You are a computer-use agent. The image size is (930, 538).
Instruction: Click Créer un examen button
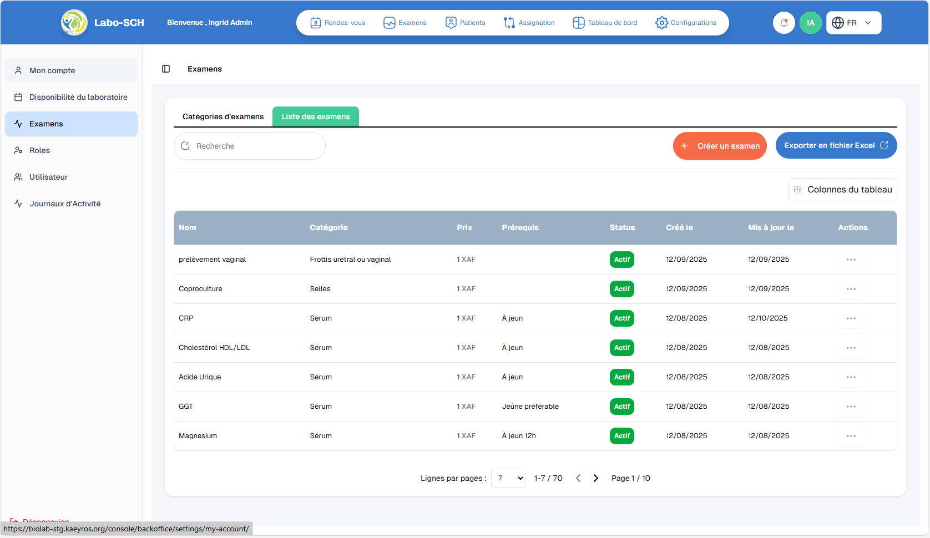(x=720, y=146)
